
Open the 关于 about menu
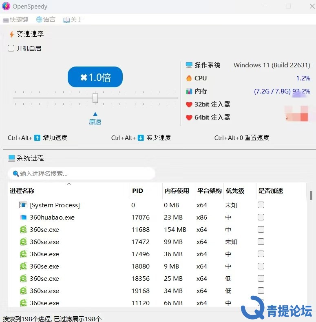73,20
